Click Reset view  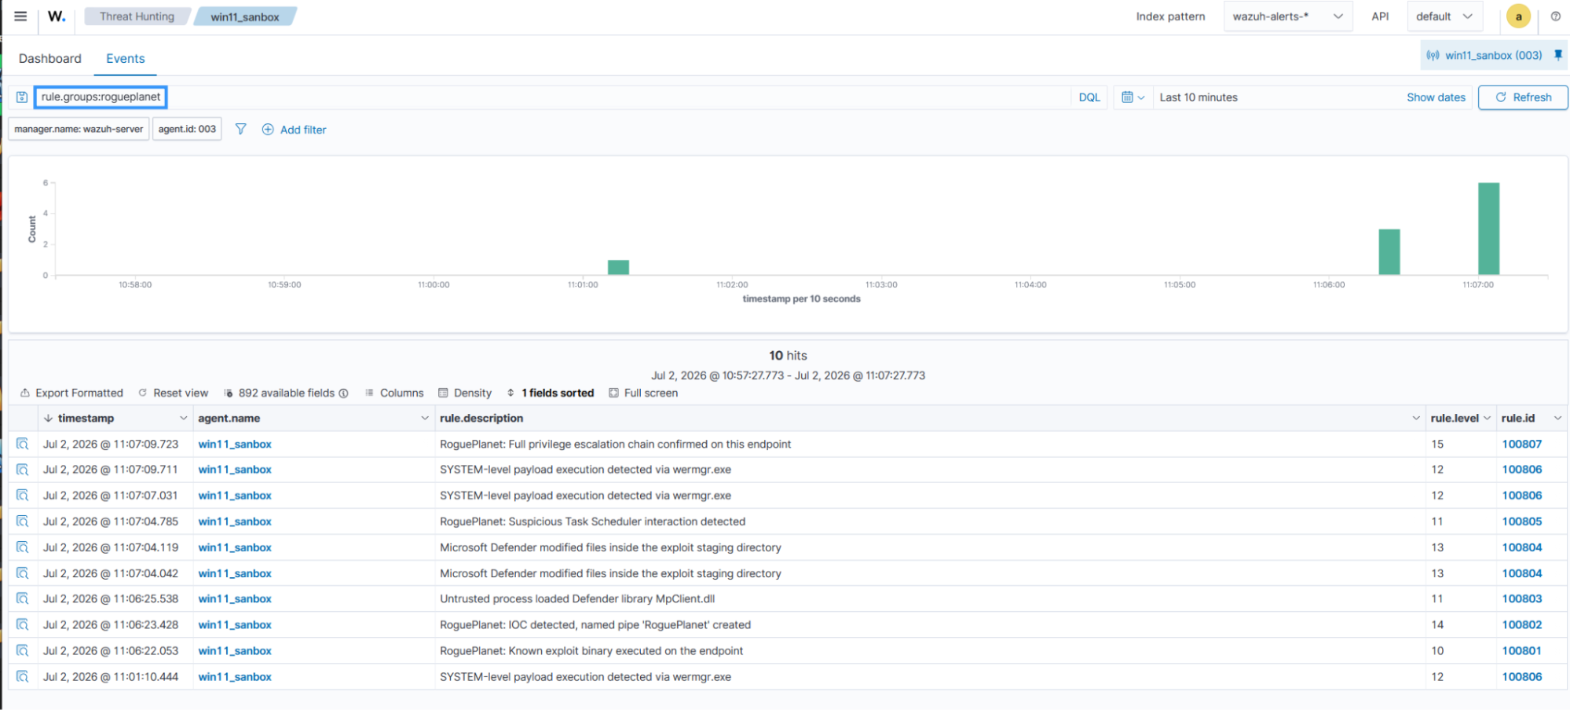point(174,393)
